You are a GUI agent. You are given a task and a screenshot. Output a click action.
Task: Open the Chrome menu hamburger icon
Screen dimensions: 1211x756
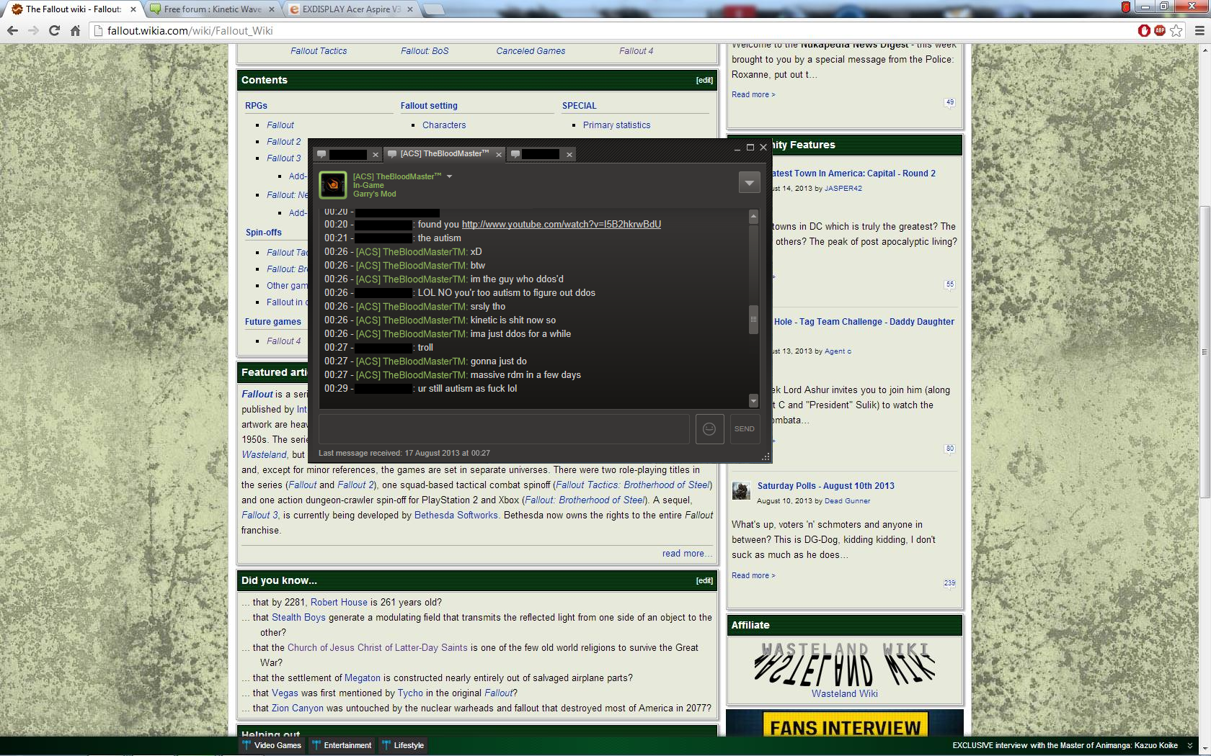coord(1199,30)
